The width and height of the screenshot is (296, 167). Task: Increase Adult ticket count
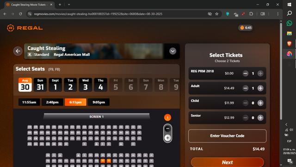(x=260, y=88)
